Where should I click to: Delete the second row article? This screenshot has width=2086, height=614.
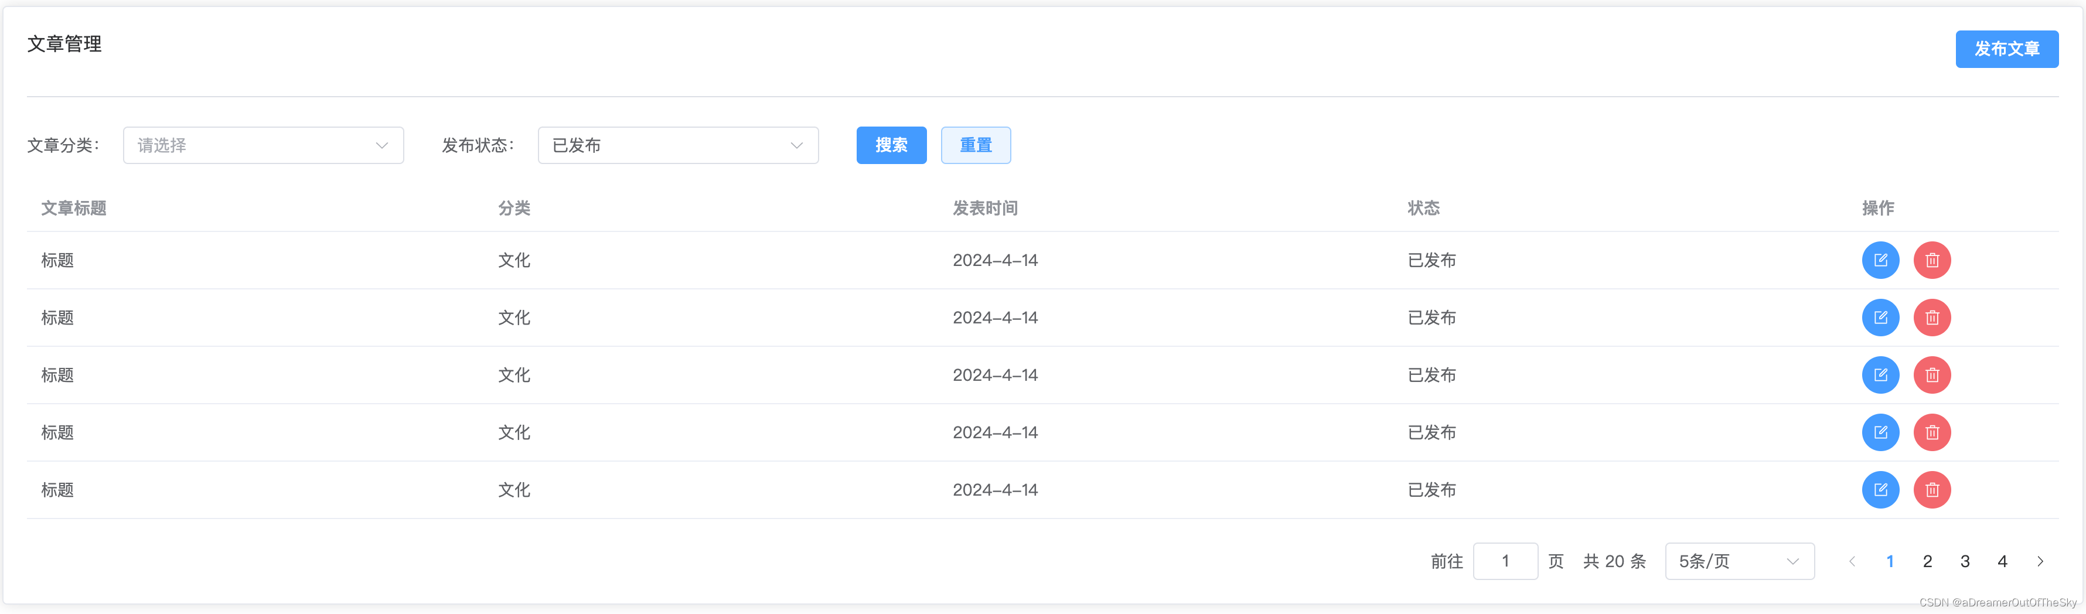click(x=1932, y=318)
